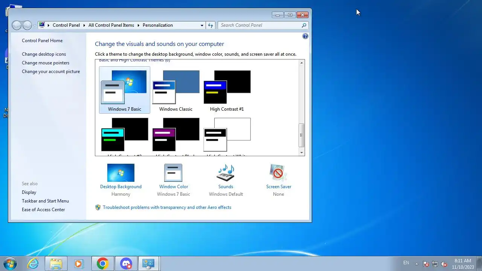This screenshot has width=482, height=271.
Task: Pick the cyan and green high contrast theme
Action: coord(125,135)
